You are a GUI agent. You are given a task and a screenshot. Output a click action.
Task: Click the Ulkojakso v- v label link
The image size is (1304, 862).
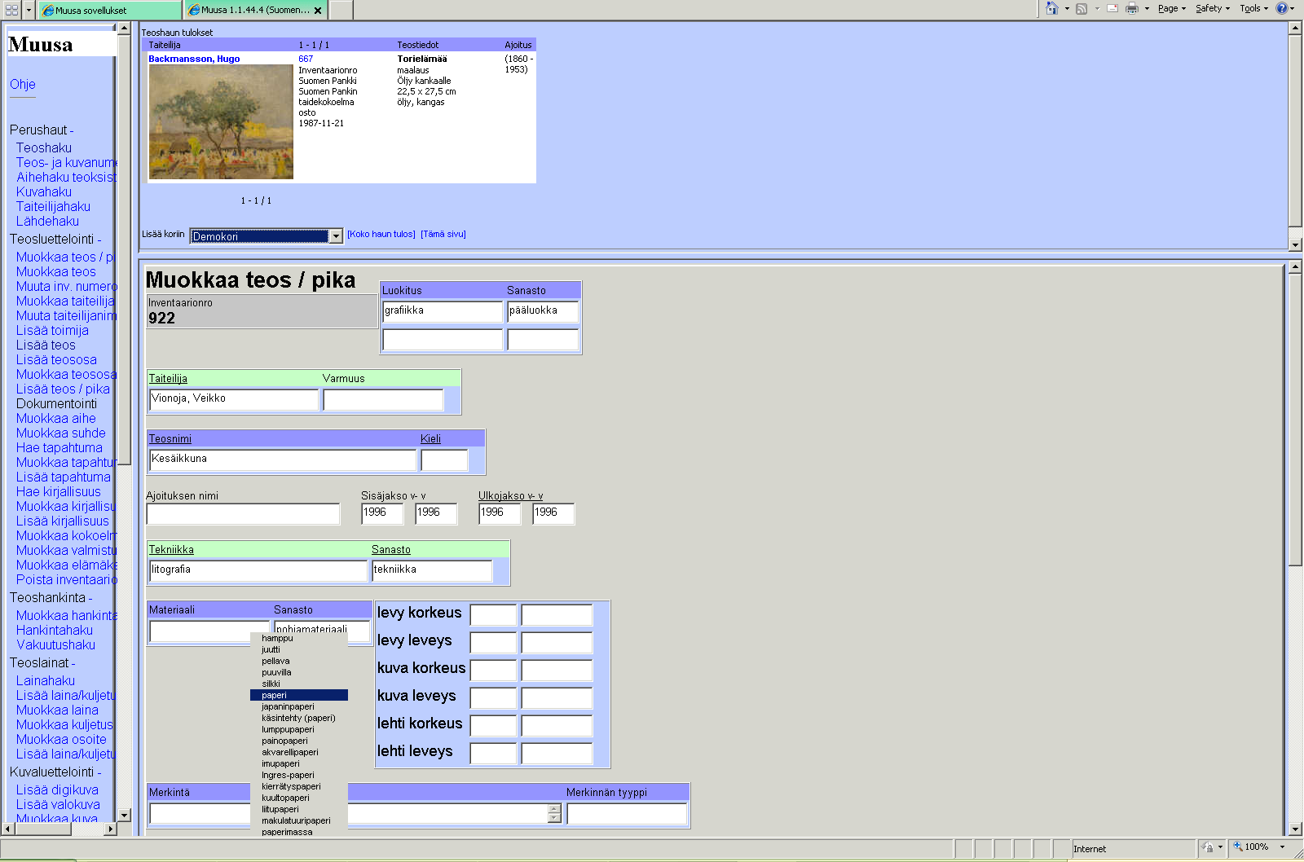pyautogui.click(x=510, y=495)
